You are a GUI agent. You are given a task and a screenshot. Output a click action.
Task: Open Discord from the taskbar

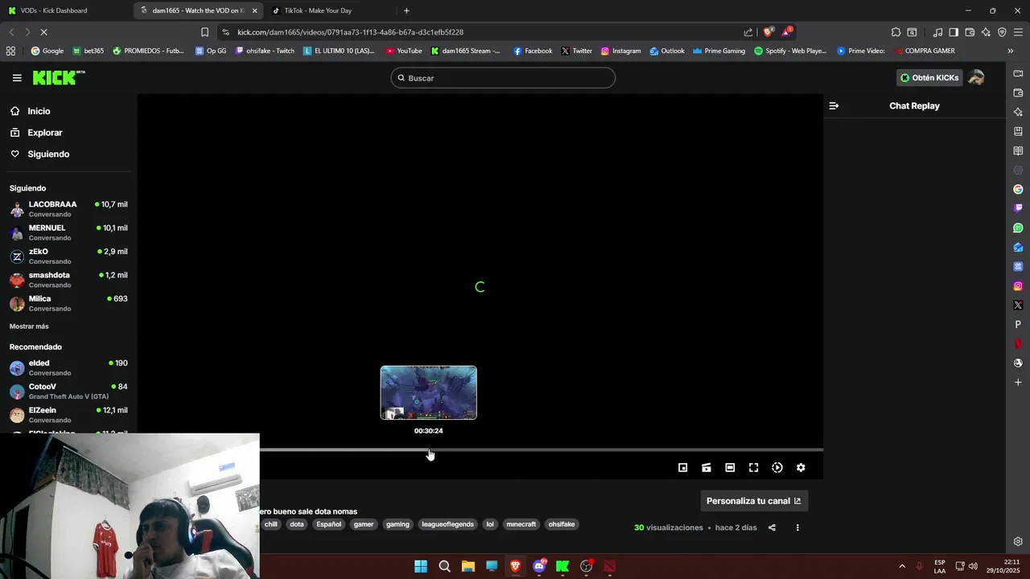539,566
